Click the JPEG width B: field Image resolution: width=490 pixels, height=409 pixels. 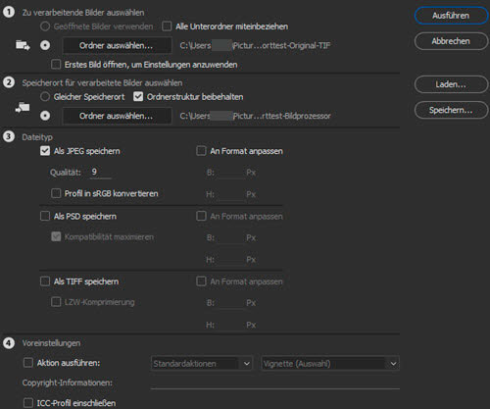click(231, 173)
